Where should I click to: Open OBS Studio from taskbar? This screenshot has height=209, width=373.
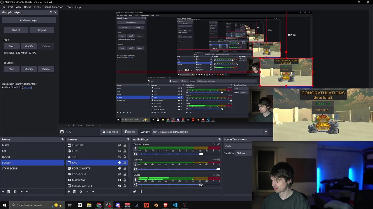point(108,205)
